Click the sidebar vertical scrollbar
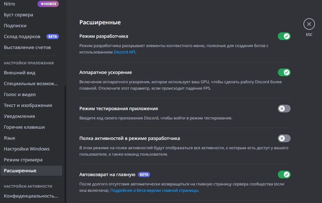This screenshot has width=322, height=203. 65,144
